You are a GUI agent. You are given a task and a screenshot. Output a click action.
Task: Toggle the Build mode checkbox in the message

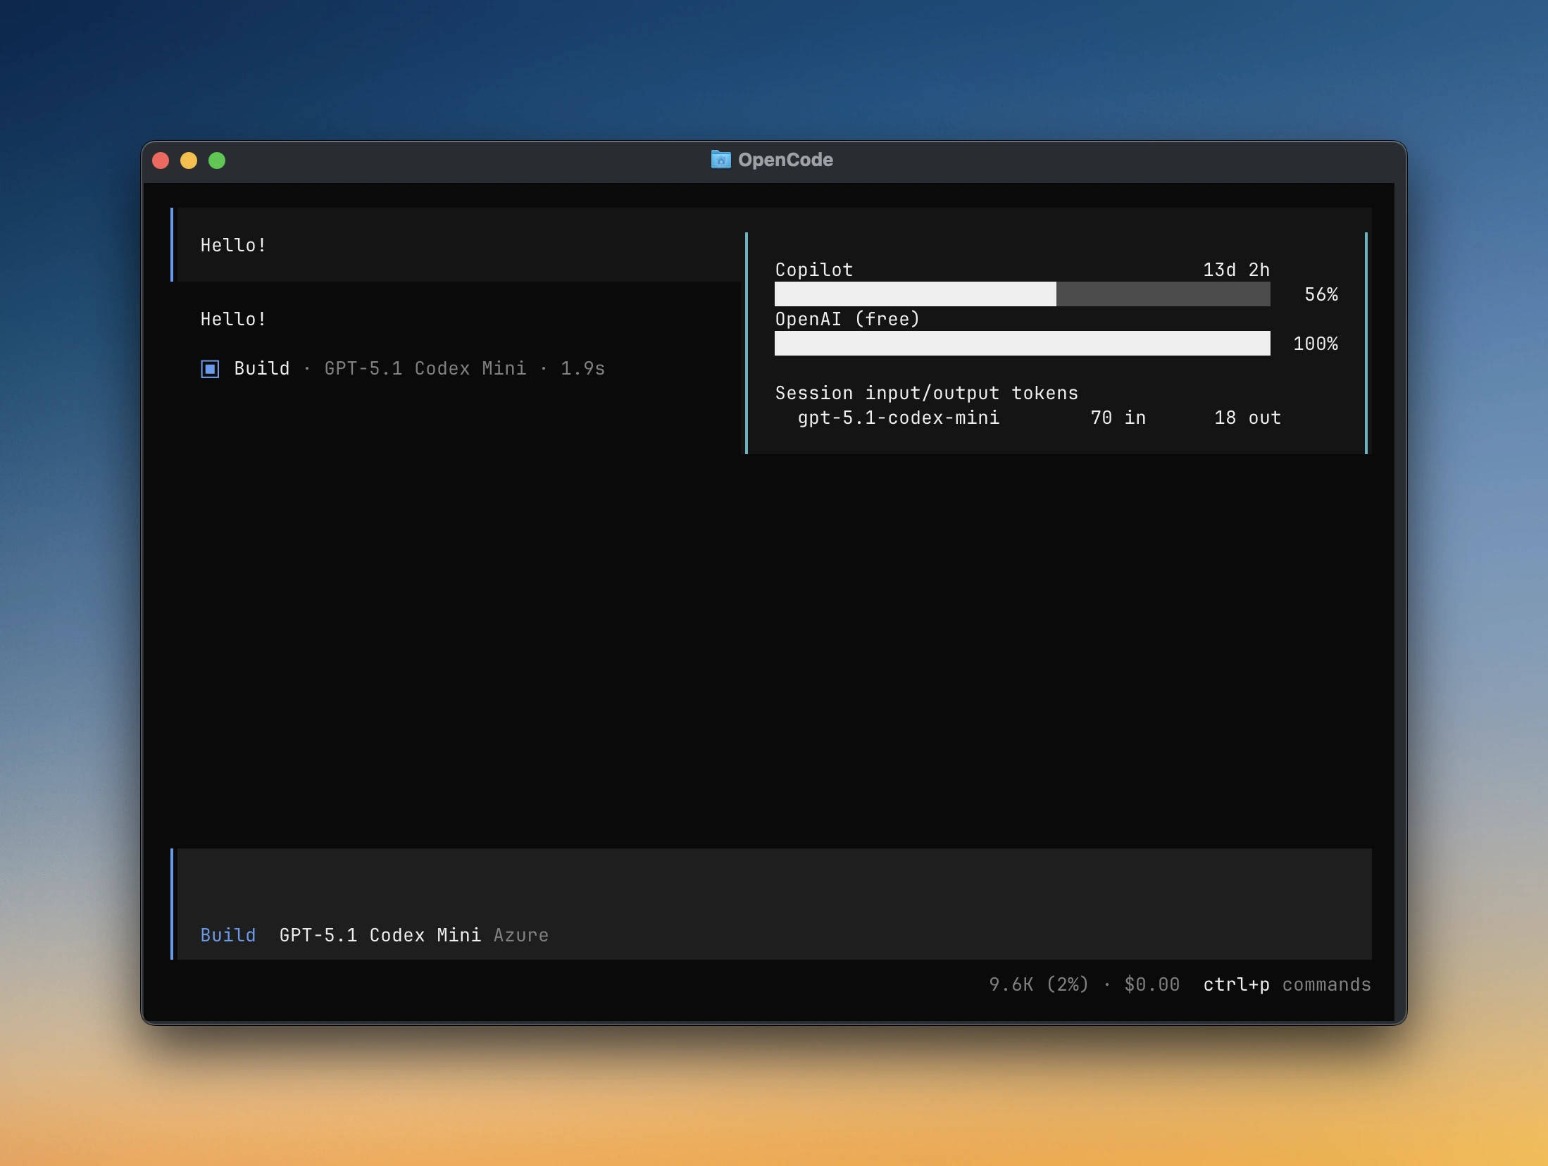coord(209,368)
